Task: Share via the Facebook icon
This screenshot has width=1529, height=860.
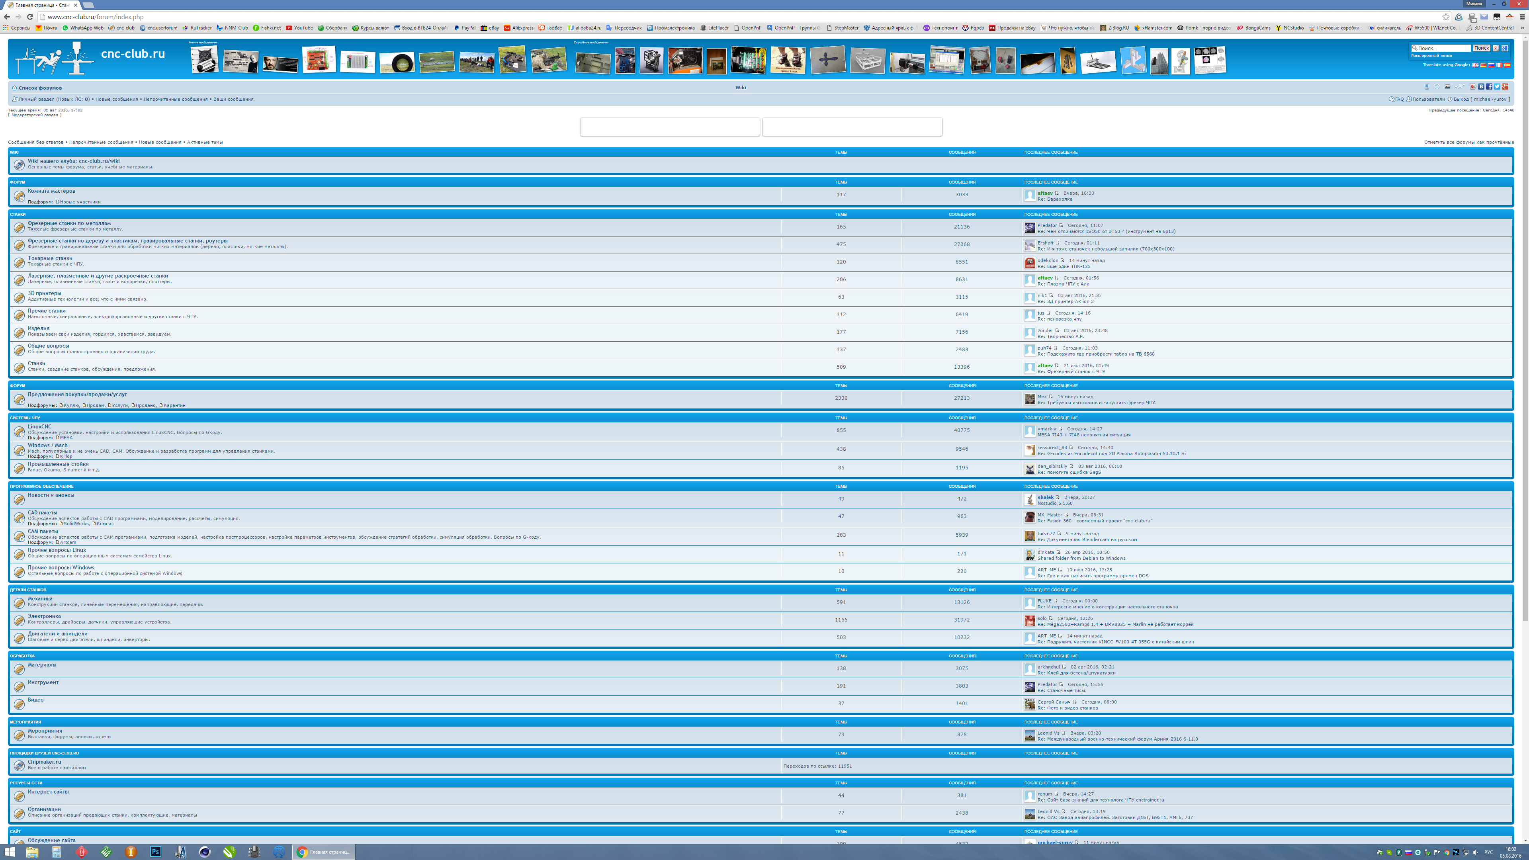Action: (x=1489, y=87)
